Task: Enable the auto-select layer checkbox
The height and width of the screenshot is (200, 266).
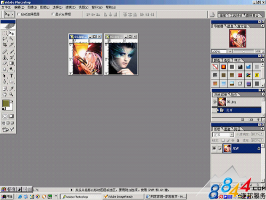Action: point(19,14)
